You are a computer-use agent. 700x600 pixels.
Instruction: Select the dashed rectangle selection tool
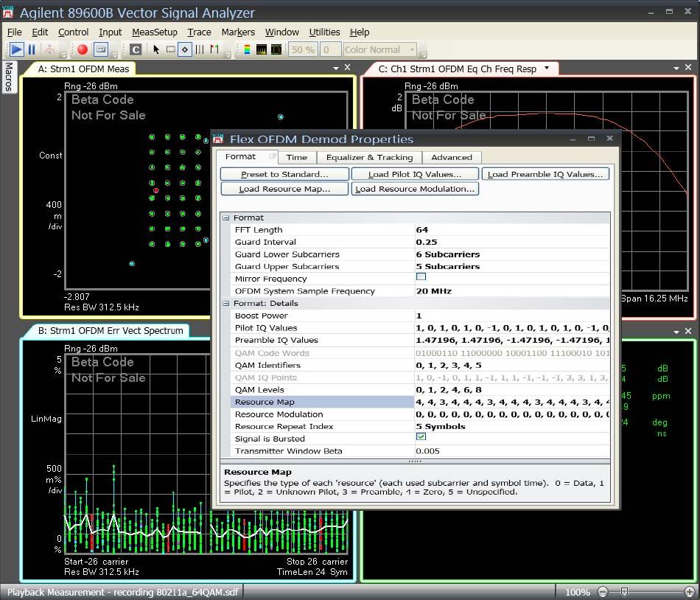click(170, 49)
